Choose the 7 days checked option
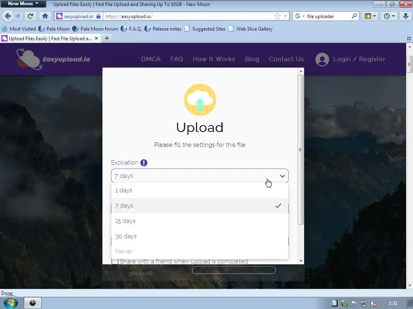This screenshot has height=309, width=413. point(200,206)
